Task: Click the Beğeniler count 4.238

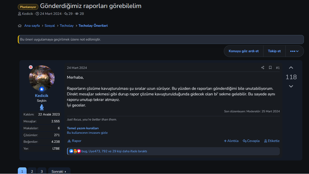Action: click(x=56, y=142)
